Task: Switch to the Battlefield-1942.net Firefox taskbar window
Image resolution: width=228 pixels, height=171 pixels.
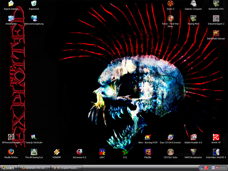Action: pos(35,168)
